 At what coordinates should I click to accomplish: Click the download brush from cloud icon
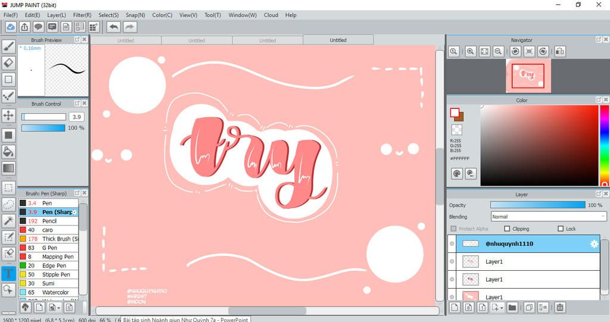[x=25, y=307]
